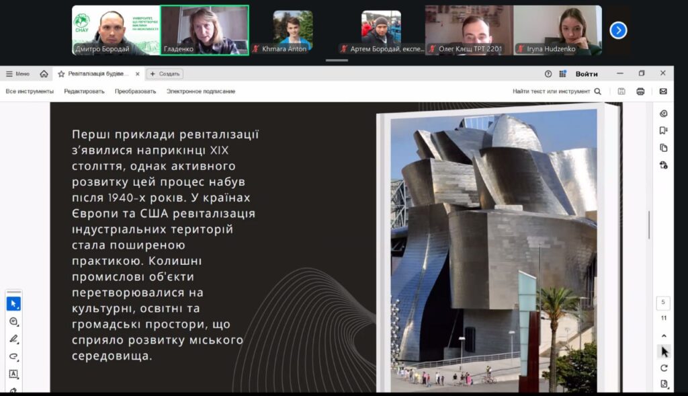Select the add text box tool
The image size is (688, 396).
pos(13,374)
